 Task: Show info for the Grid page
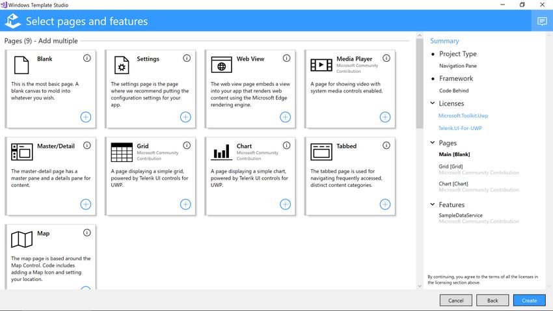tap(187, 145)
